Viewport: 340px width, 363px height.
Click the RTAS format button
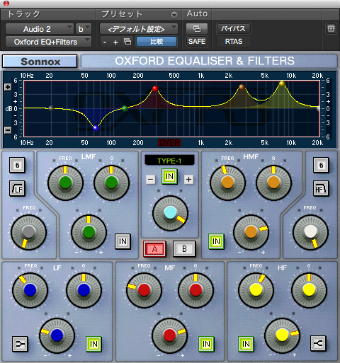click(234, 42)
